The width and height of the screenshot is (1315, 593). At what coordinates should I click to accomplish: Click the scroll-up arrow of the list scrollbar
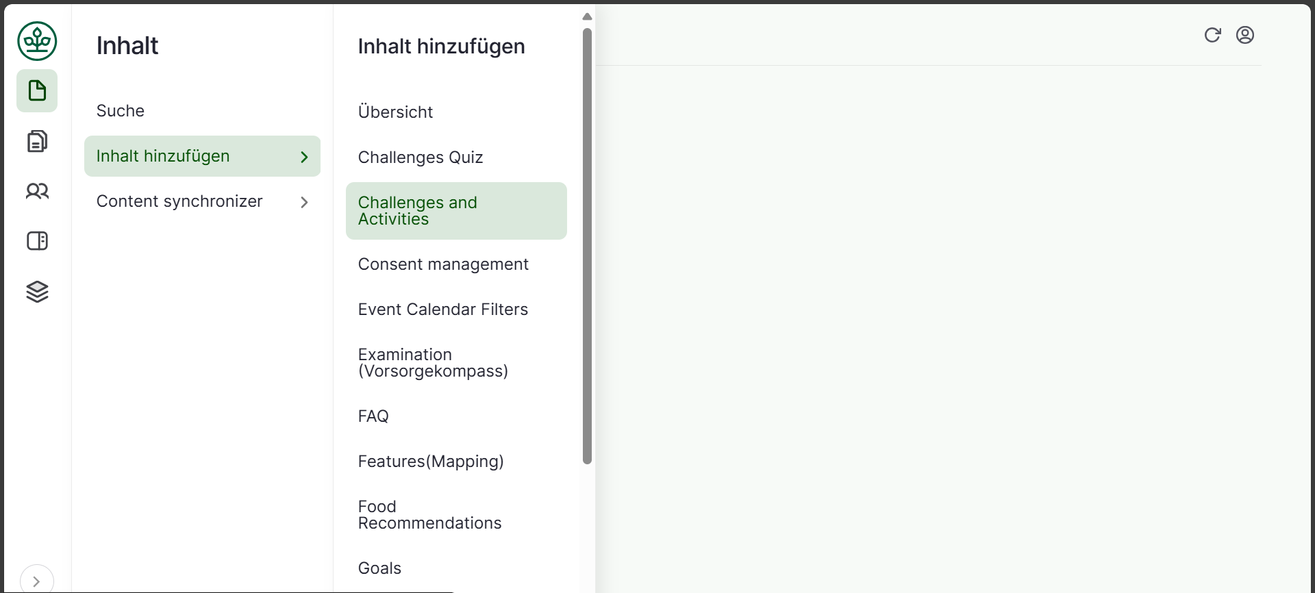[x=587, y=16]
